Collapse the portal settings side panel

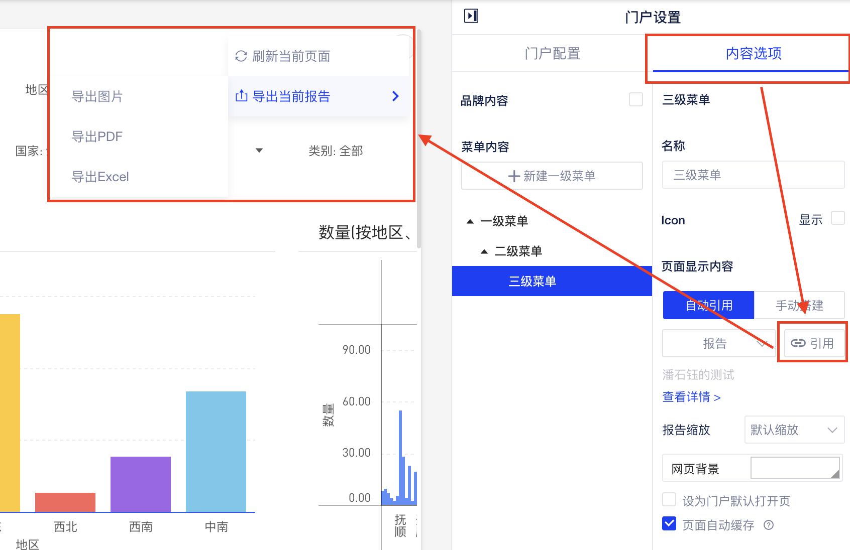tap(471, 16)
